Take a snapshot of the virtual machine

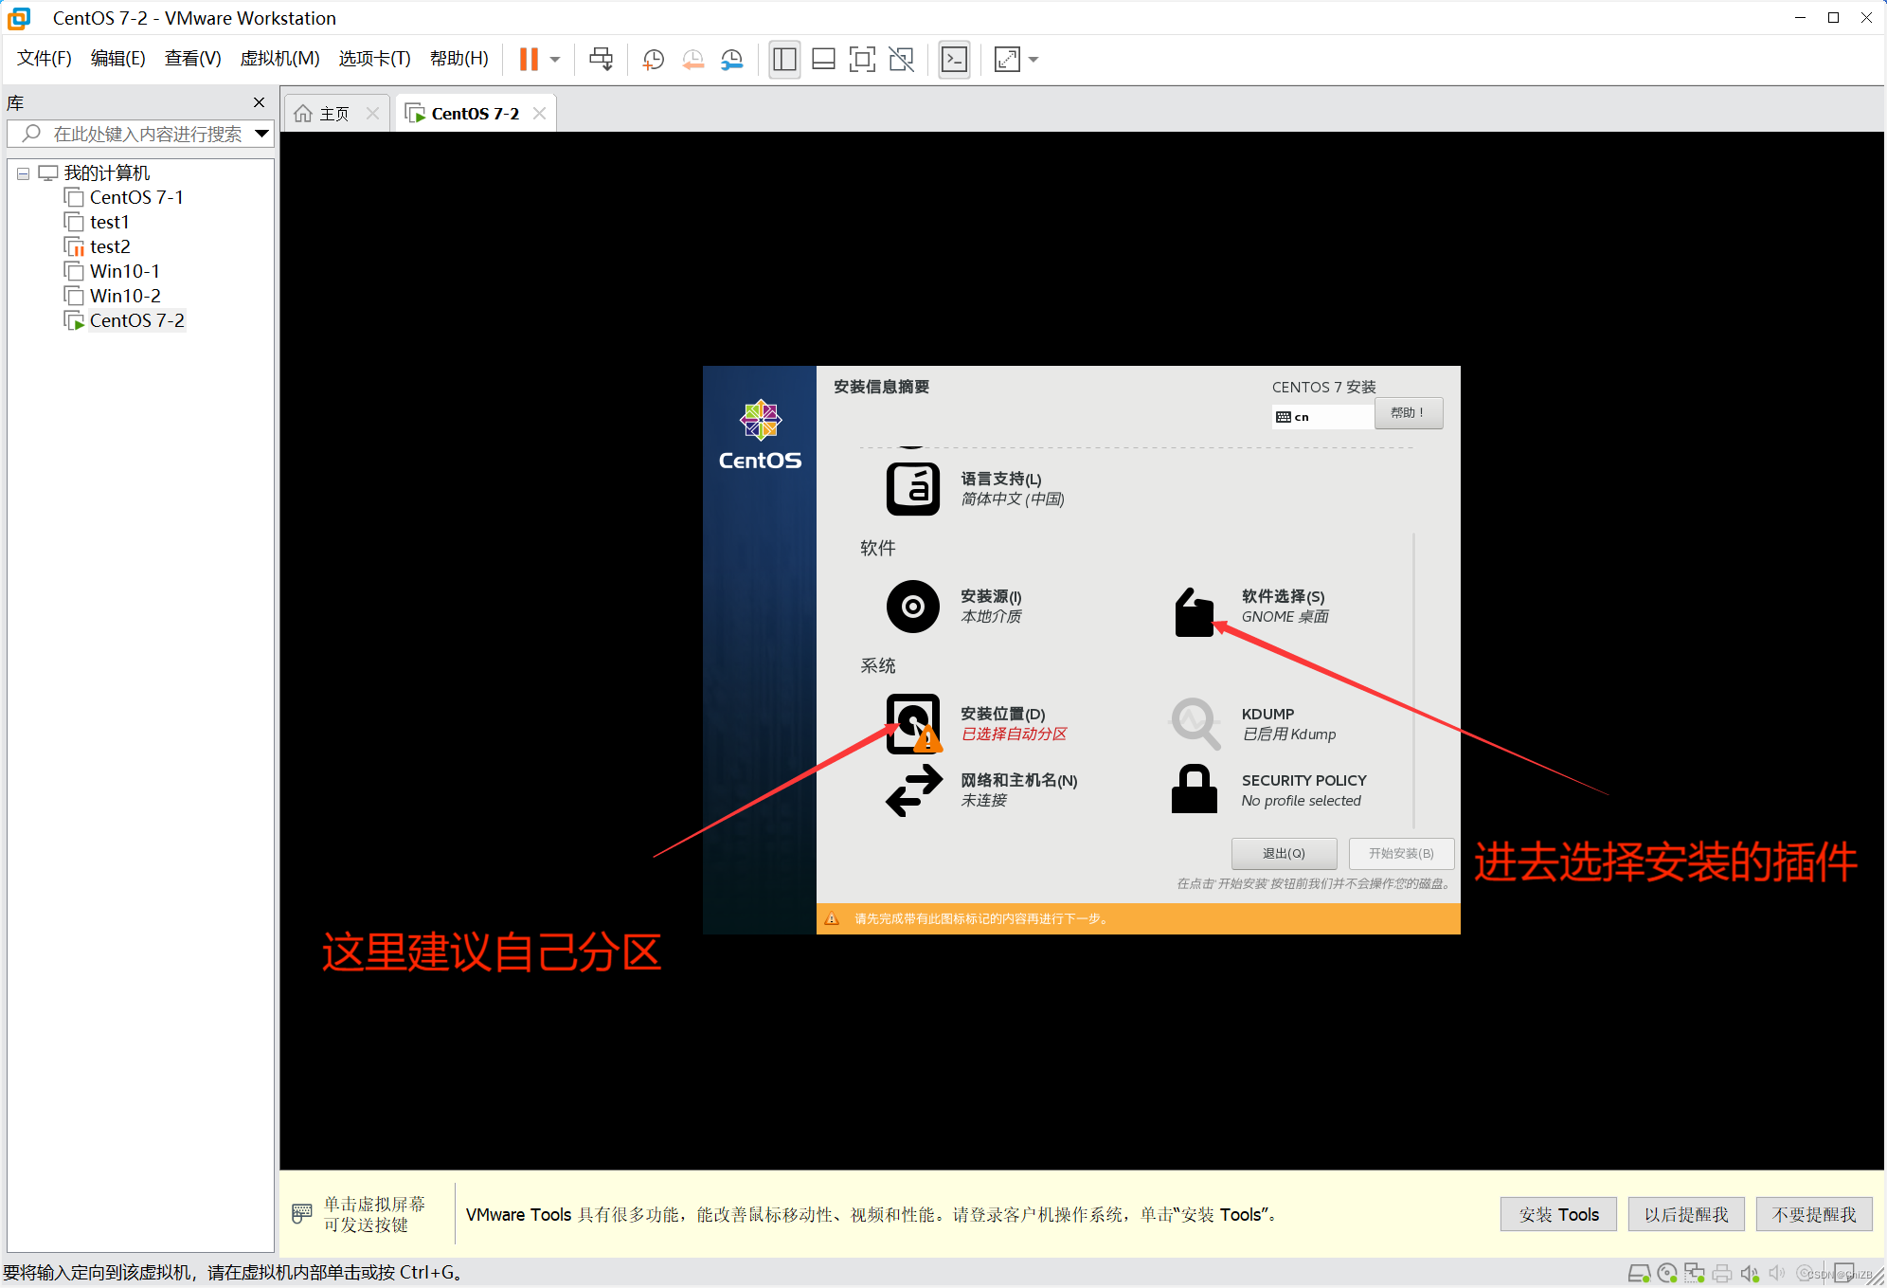coord(653,60)
